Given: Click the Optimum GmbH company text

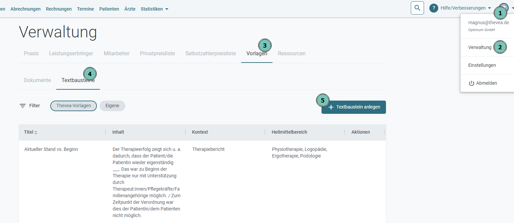Looking at the screenshot, I should (482, 30).
